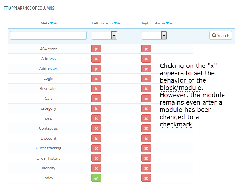Enable left column for 404 error
This screenshot has height=184, width=241.
click(x=96, y=49)
